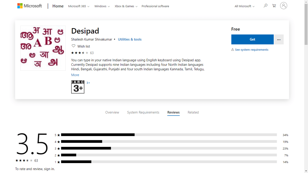Expand the Microsoft 365 menu

click(79, 6)
